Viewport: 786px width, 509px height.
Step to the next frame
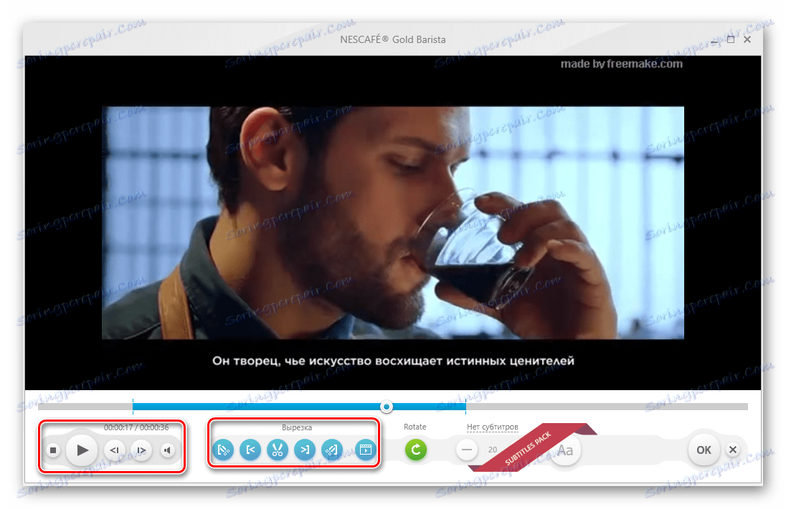(141, 450)
